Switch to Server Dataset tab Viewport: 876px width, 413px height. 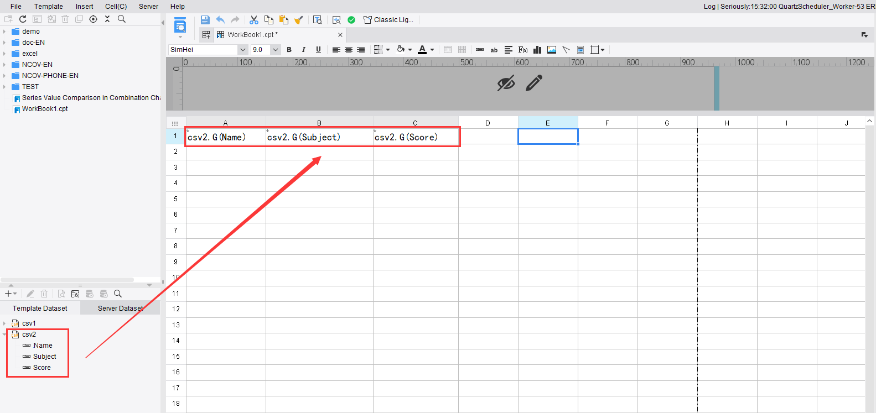coord(120,309)
